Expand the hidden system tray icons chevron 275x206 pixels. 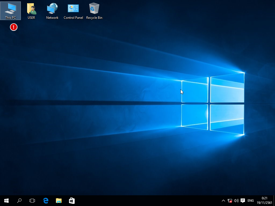coord(223,201)
